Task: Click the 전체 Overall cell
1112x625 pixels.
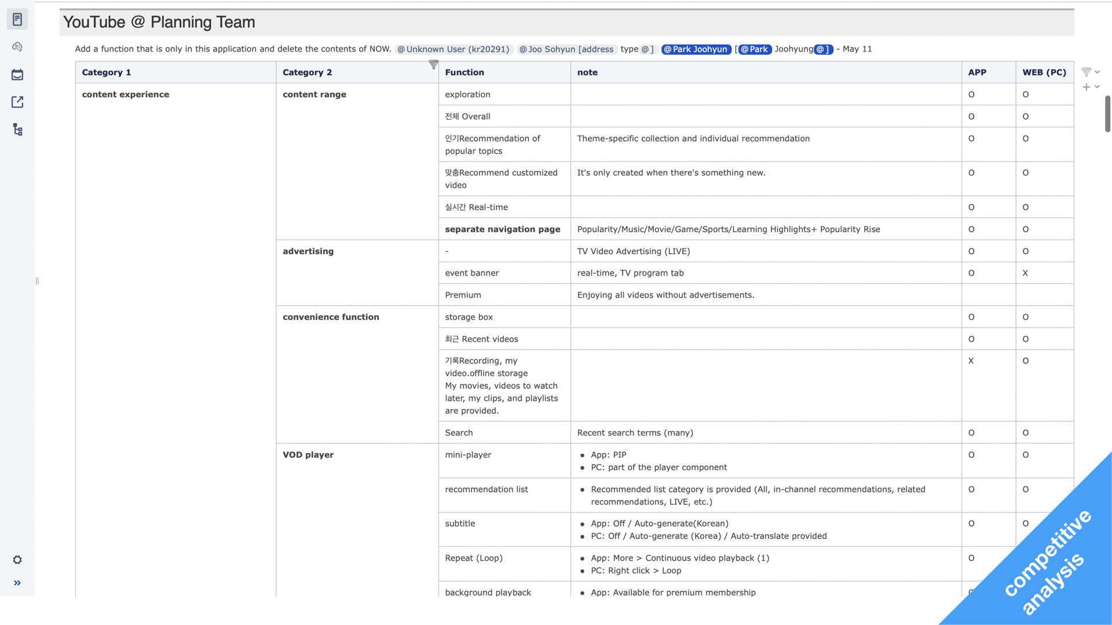Action: coord(504,116)
